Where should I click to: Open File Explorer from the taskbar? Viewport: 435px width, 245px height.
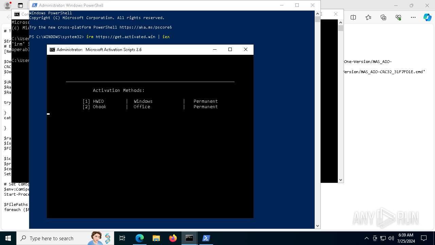pos(156,238)
